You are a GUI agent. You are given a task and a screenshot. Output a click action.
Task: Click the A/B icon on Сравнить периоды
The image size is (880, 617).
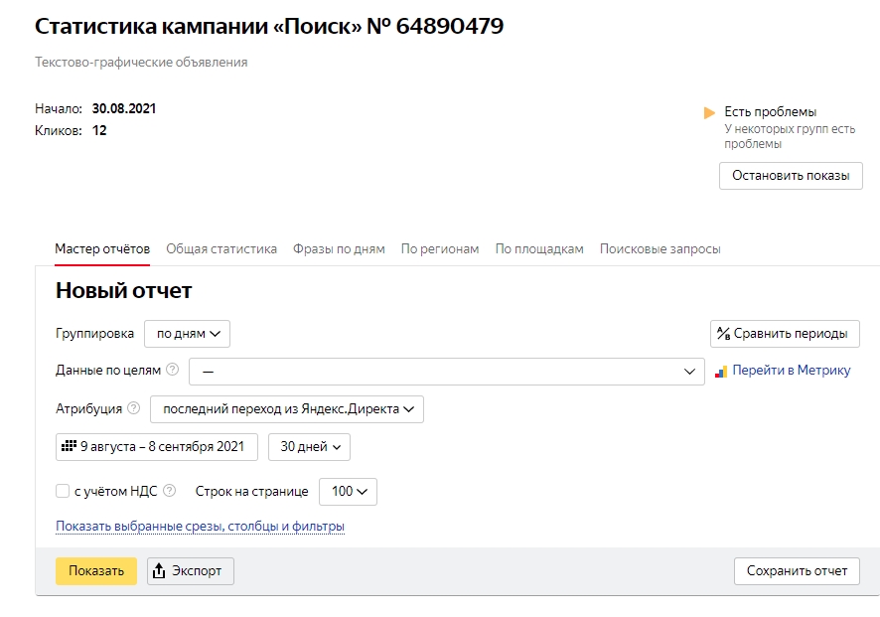(x=723, y=334)
